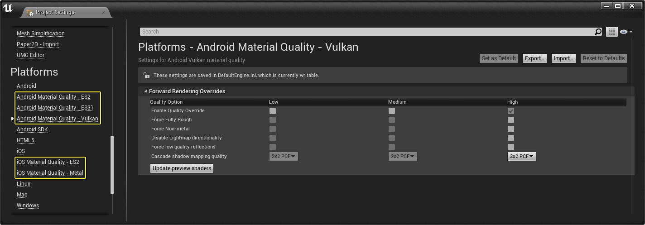The width and height of the screenshot is (645, 225).
Task: Open Low cascade shadow quality dropdown
Action: coord(284,156)
